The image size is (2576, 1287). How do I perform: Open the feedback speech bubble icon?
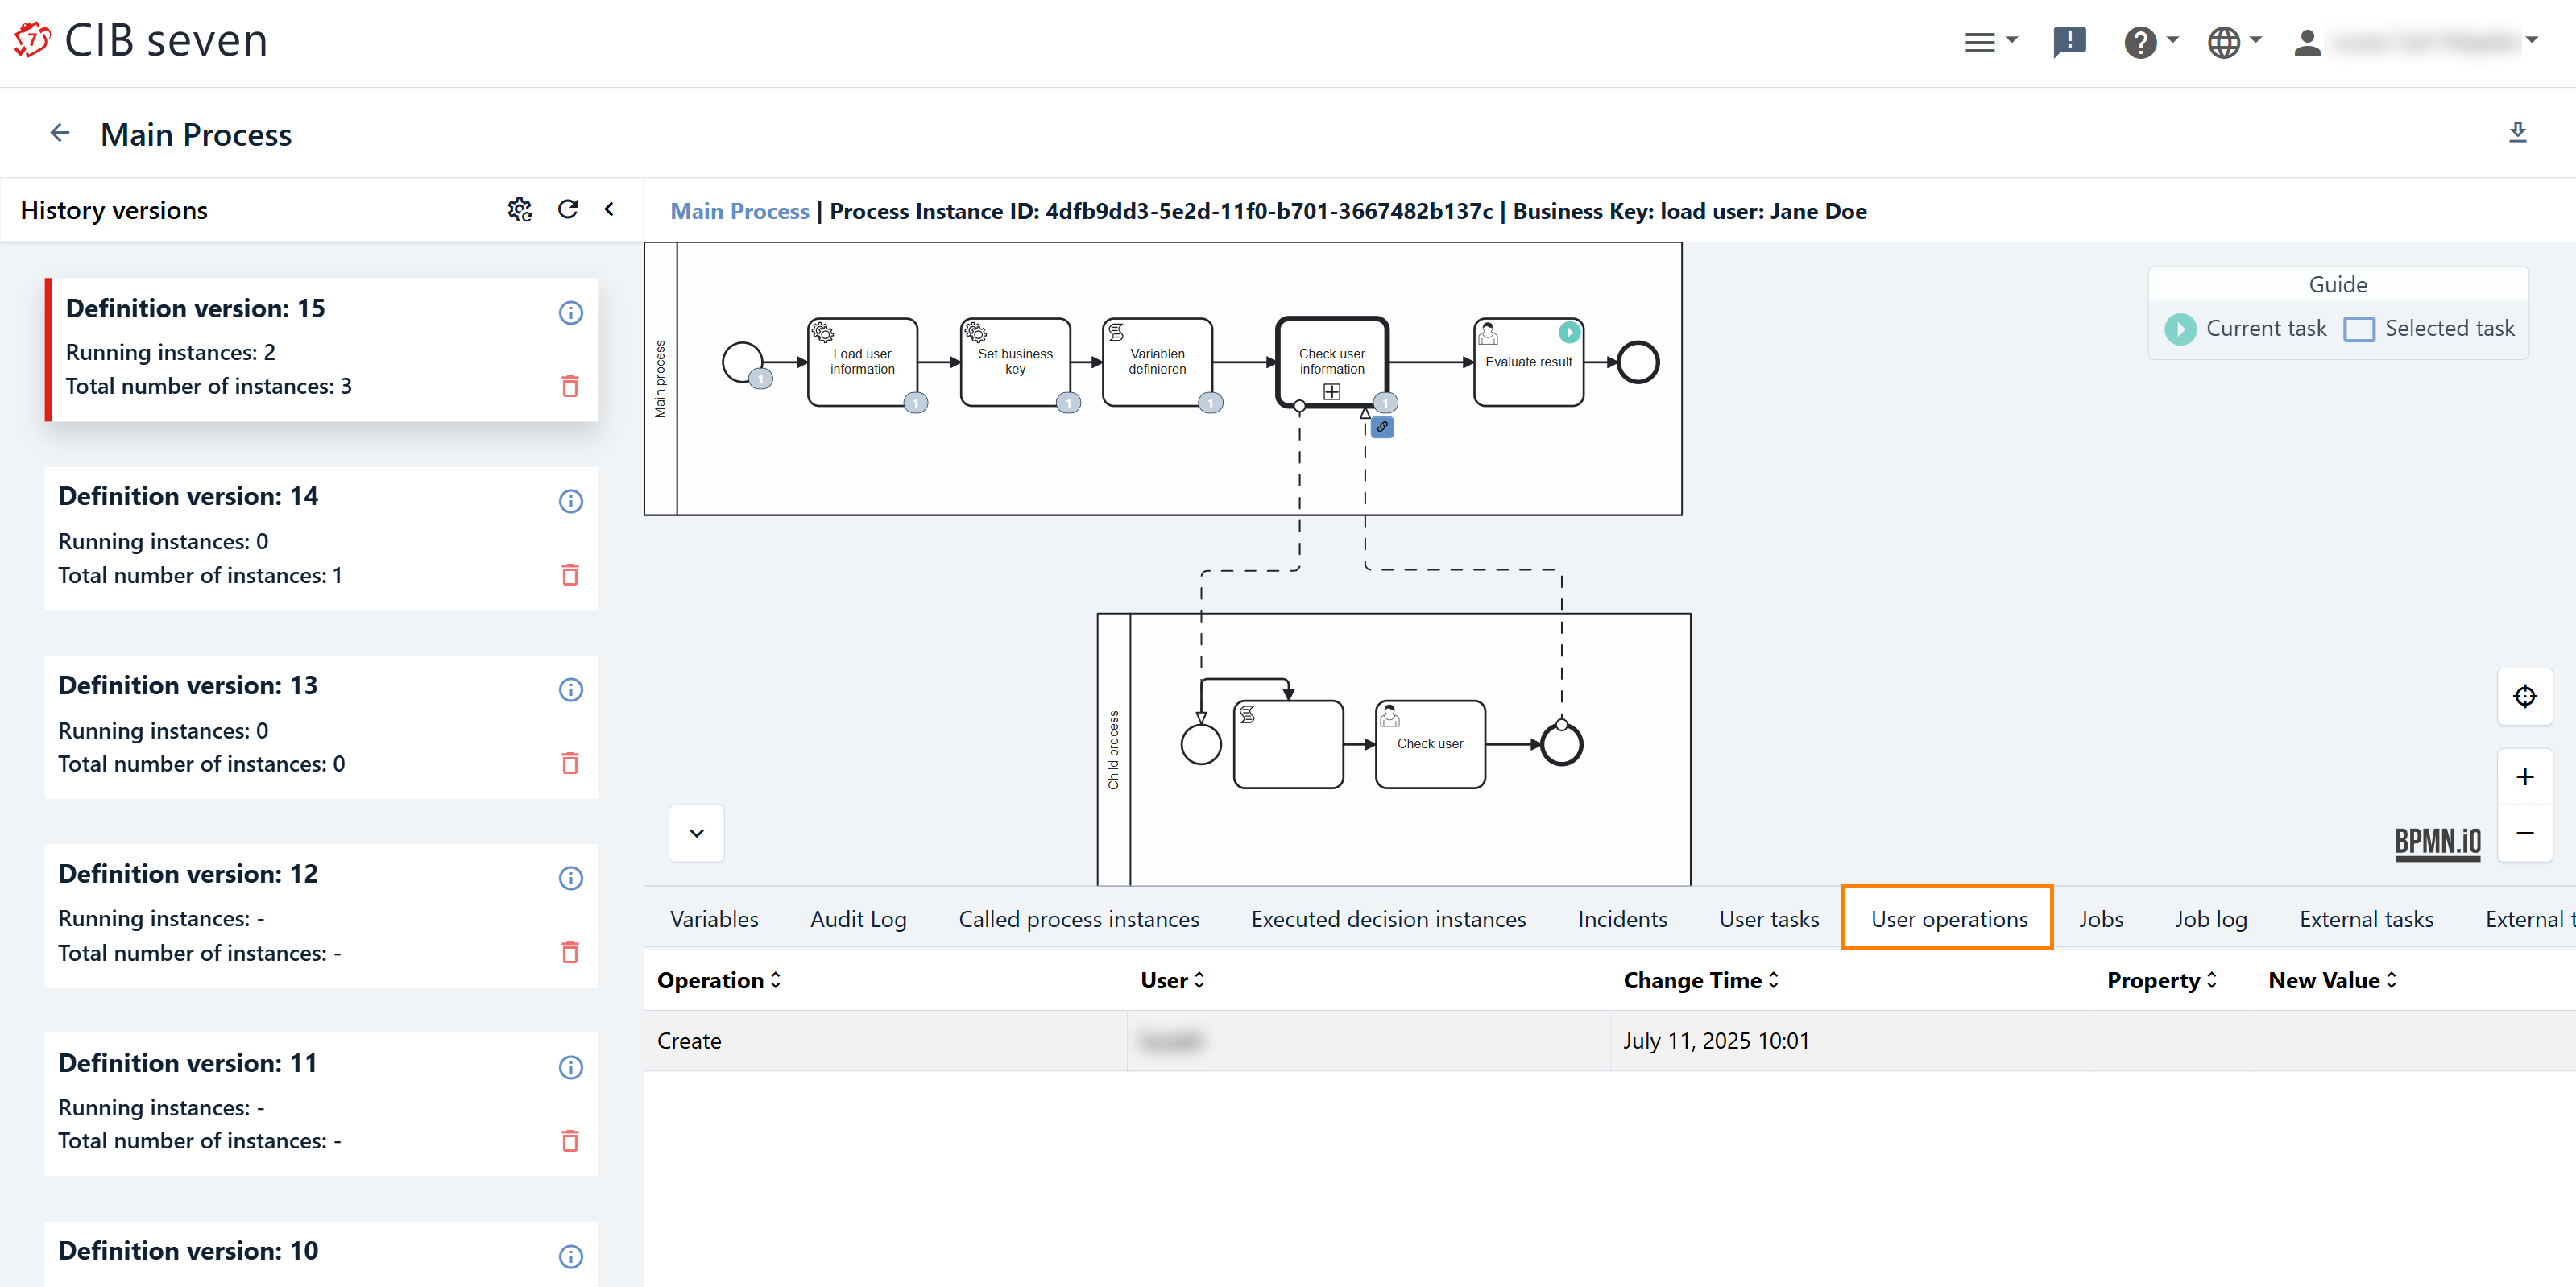coord(2069,42)
